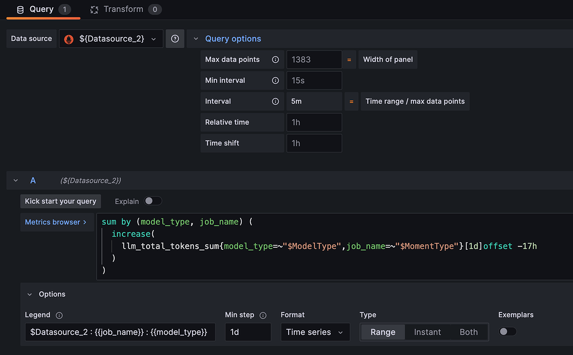Collapse query row A chevron
The width and height of the screenshot is (573, 355).
click(16, 180)
